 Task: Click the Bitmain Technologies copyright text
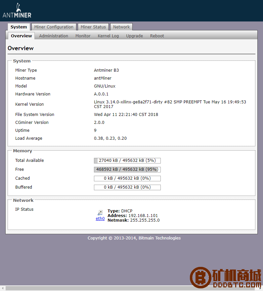(134, 238)
